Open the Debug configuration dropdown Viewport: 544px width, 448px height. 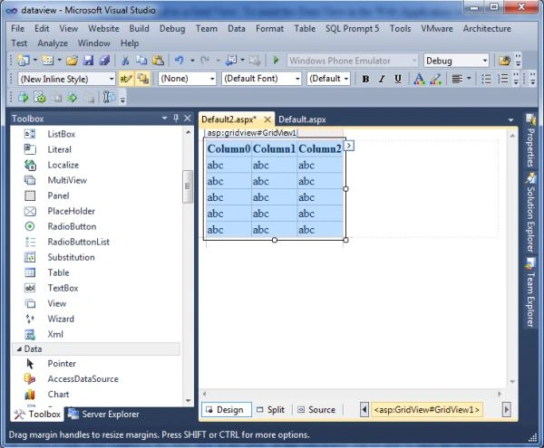[485, 61]
